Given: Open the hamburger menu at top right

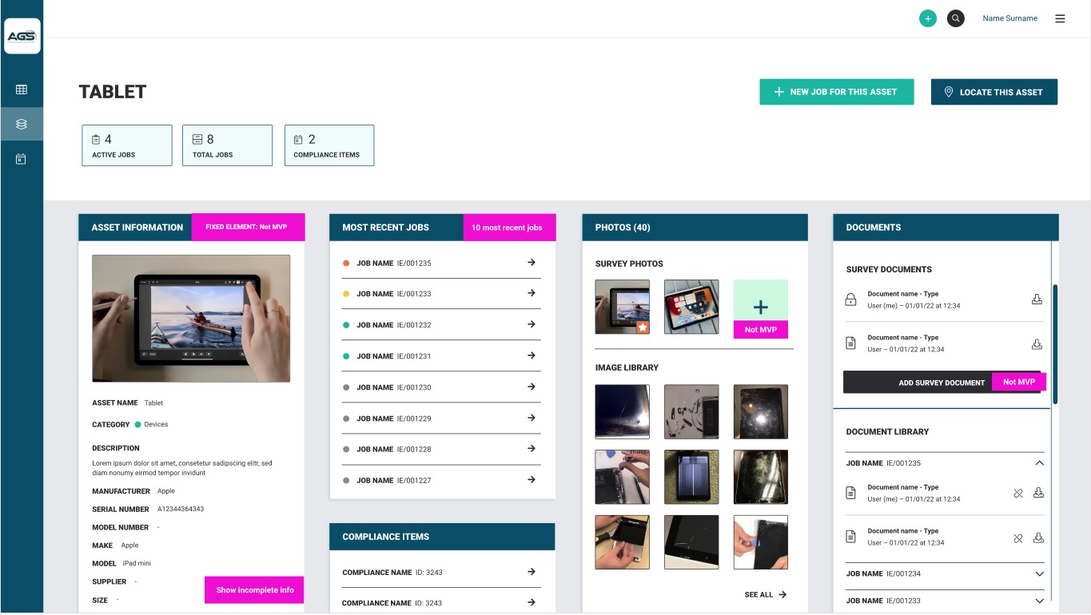Looking at the screenshot, I should (1060, 18).
